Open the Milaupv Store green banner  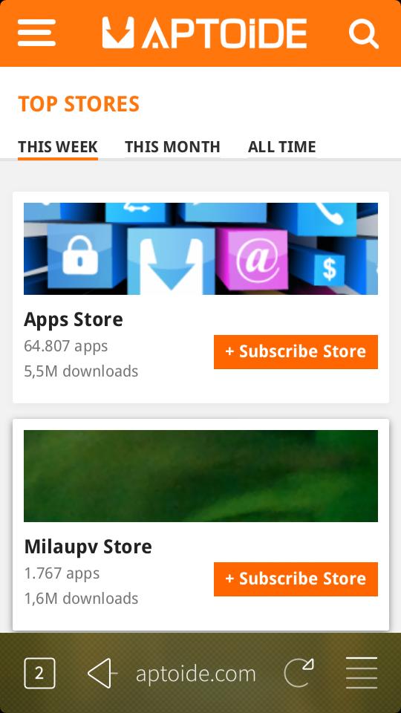tap(200, 475)
